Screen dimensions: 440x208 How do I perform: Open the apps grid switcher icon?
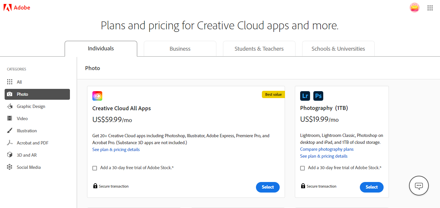430,8
